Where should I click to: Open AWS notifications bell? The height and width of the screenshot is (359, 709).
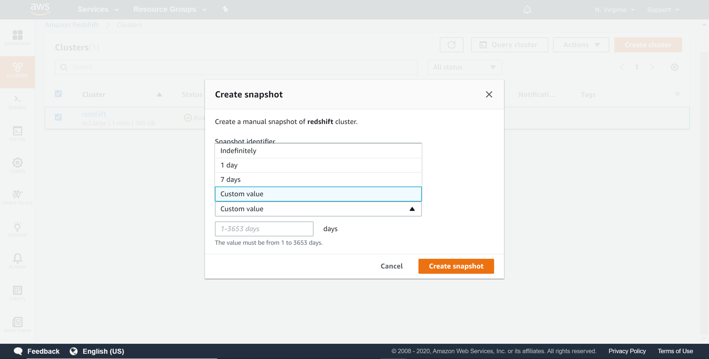click(x=527, y=10)
